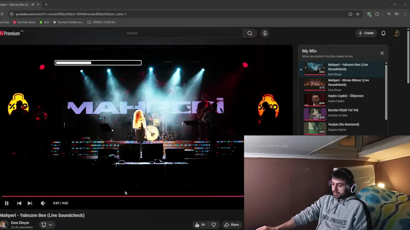Click the 22.3K subscribers text
The height and width of the screenshot is (230, 410).
click(x=22, y=227)
